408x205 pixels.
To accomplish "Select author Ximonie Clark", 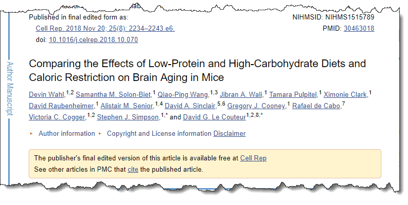I will (x=346, y=94).
